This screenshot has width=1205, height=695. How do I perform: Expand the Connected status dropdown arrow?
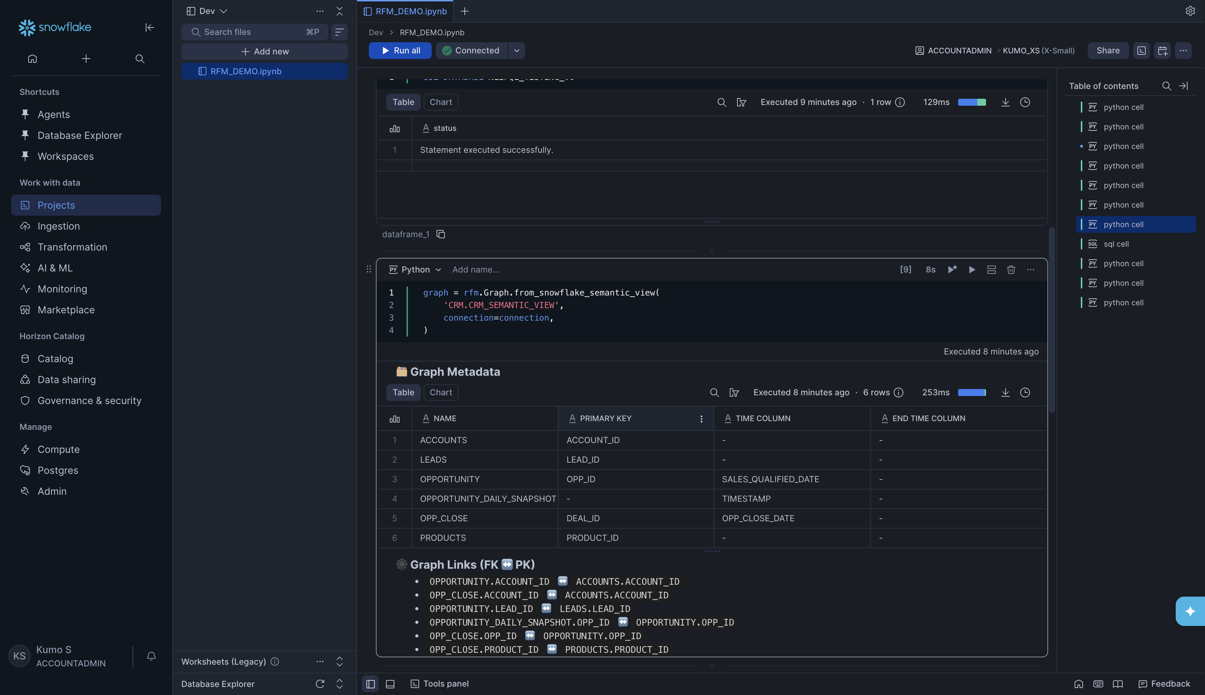point(516,51)
